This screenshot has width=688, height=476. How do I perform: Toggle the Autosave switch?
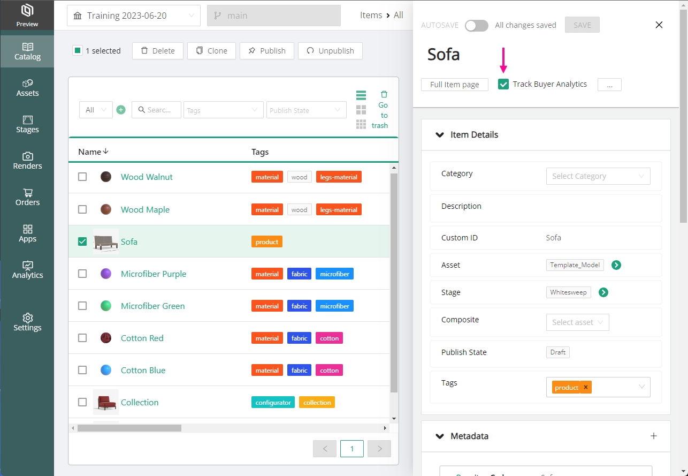click(x=476, y=25)
